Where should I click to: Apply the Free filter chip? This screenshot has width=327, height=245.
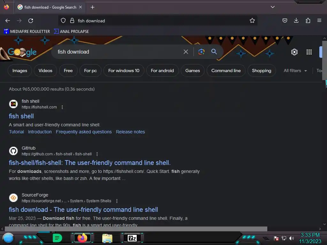click(68, 71)
